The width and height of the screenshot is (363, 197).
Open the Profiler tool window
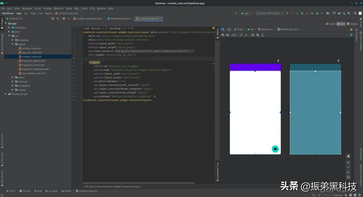click(x=66, y=191)
